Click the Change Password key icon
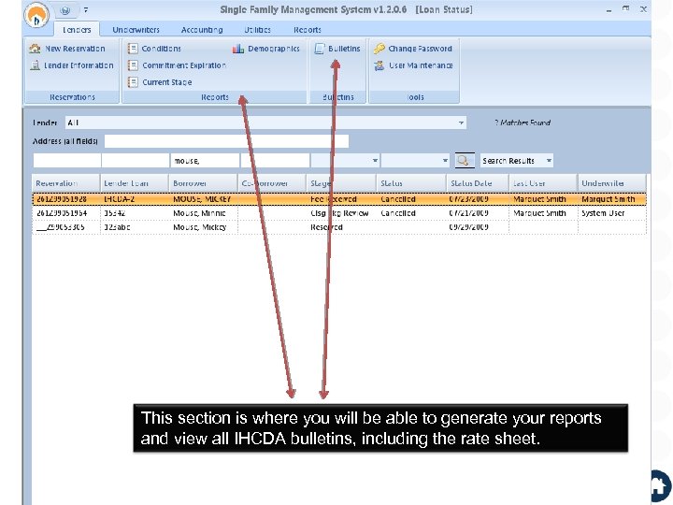The height and width of the screenshot is (505, 673). (379, 49)
